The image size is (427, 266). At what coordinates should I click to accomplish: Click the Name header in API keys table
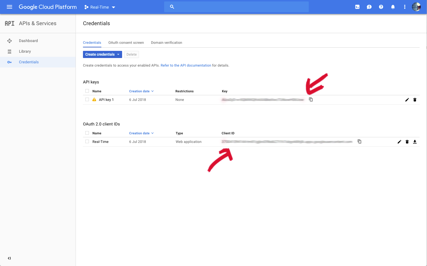(97, 91)
